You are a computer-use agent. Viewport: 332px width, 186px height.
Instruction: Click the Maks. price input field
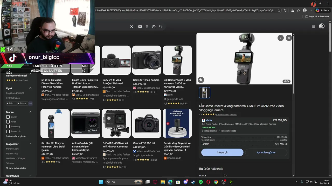click(x=22, y=103)
